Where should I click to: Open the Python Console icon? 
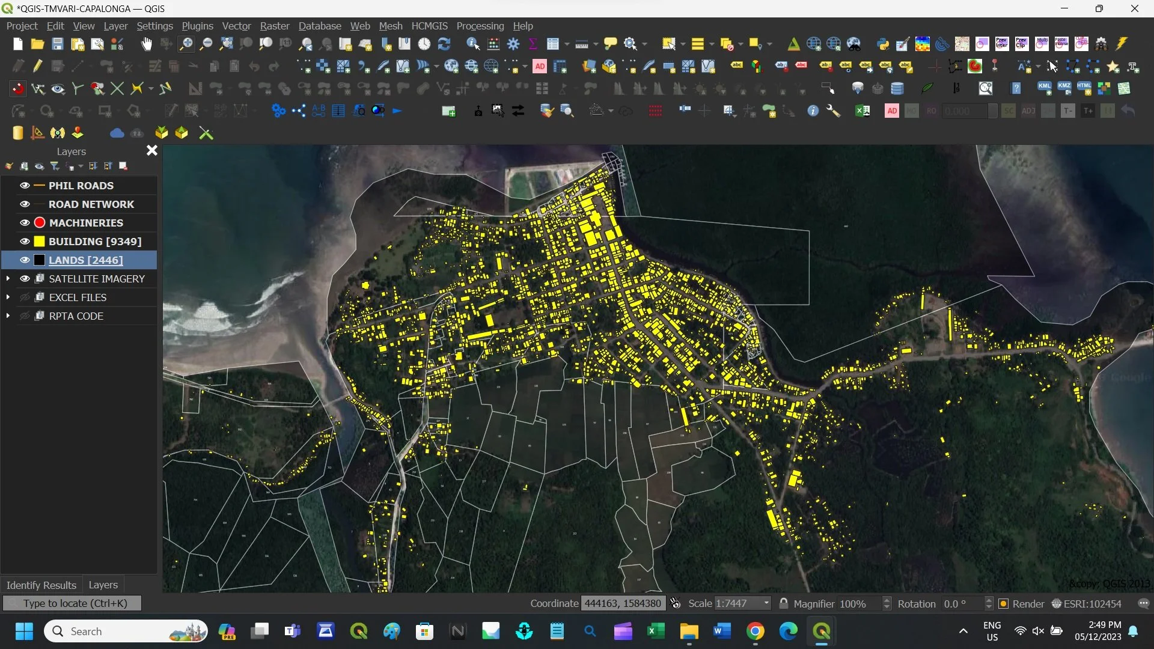[882, 44]
